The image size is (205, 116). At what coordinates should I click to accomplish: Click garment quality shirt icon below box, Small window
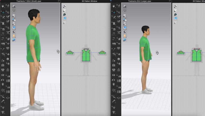click(14, 10)
